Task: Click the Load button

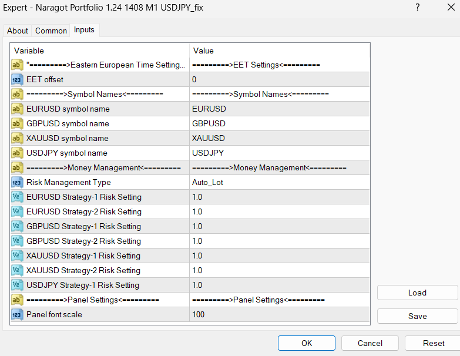Action: (417, 293)
